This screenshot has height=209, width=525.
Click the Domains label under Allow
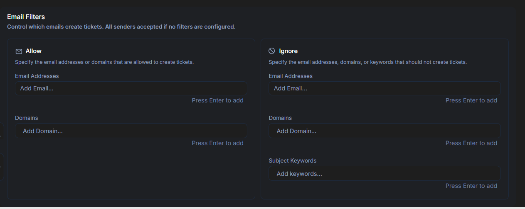point(27,118)
